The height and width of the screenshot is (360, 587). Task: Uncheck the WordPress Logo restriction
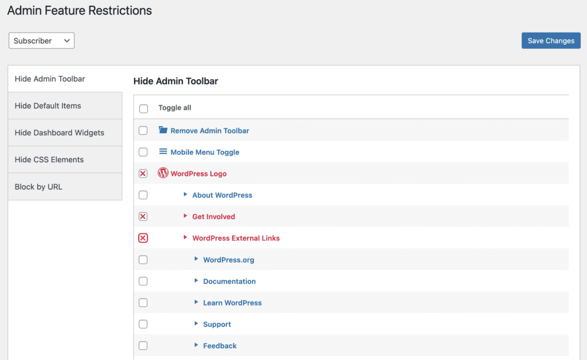tap(143, 173)
